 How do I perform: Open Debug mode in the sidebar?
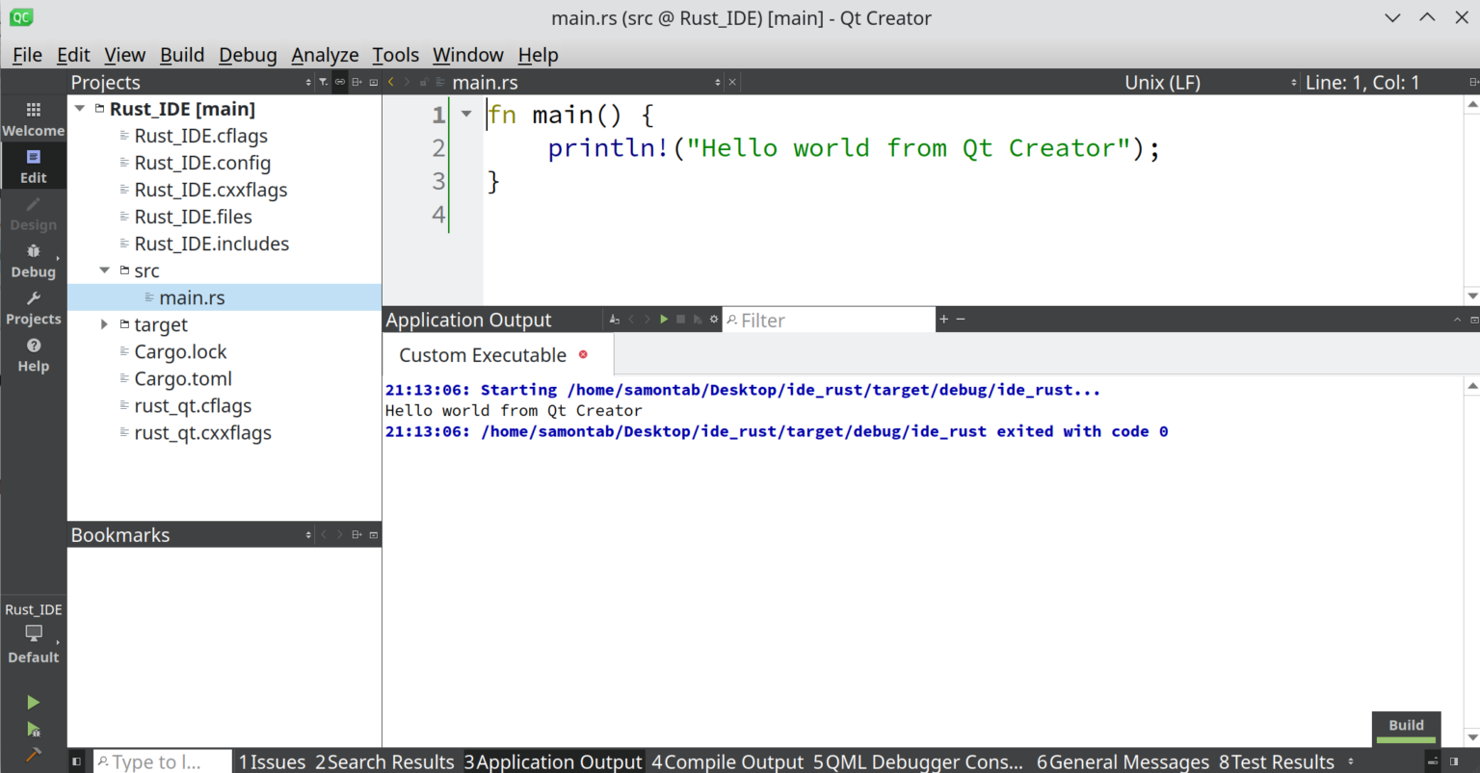[x=33, y=261]
